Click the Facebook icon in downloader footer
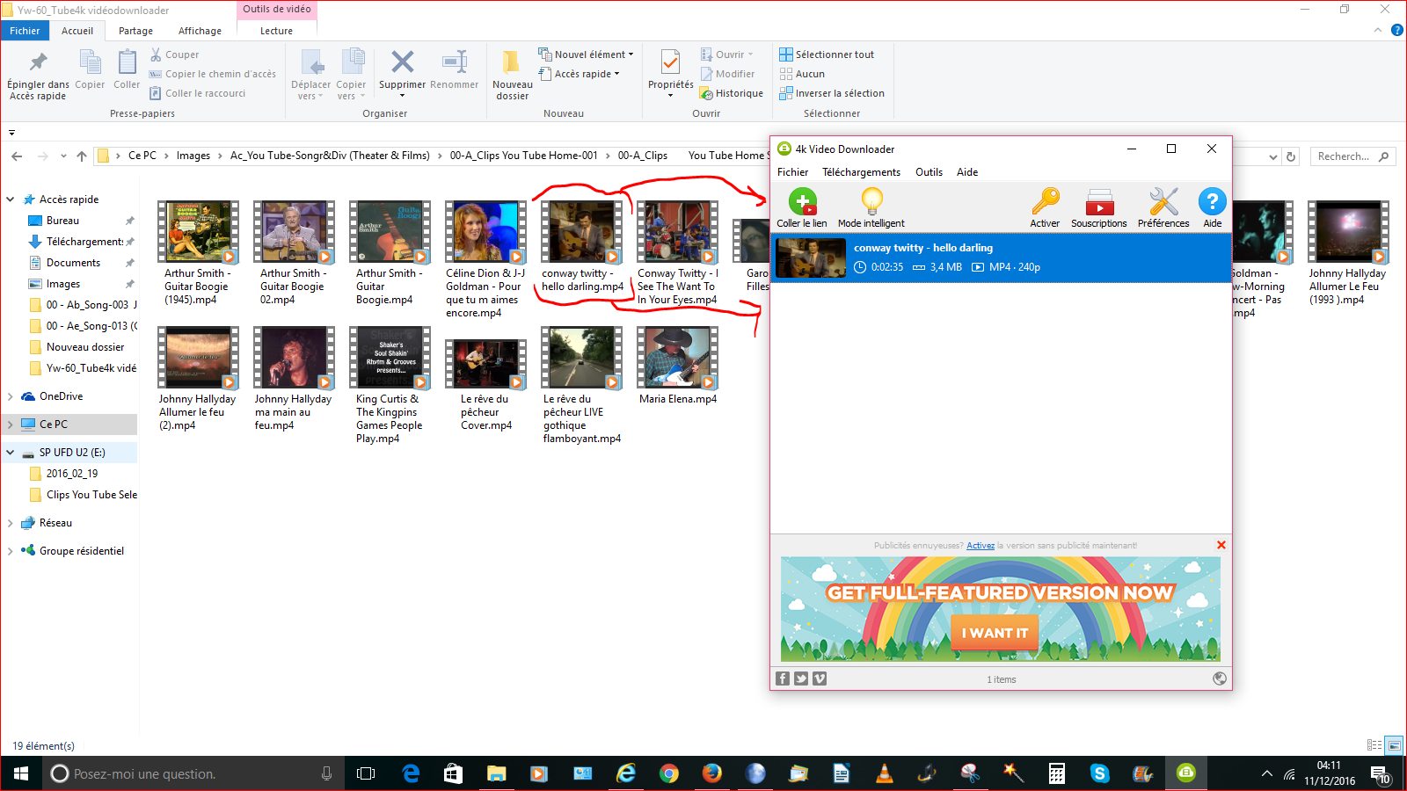The image size is (1407, 791). 783,679
